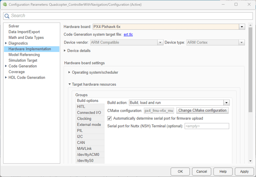Open the Hardware board dropdown
This screenshot has height=177, width=256.
point(242,26)
